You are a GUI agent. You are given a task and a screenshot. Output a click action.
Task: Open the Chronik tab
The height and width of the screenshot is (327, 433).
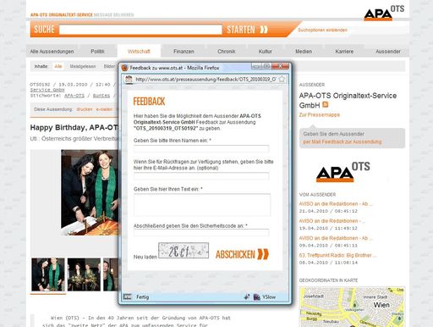click(227, 52)
